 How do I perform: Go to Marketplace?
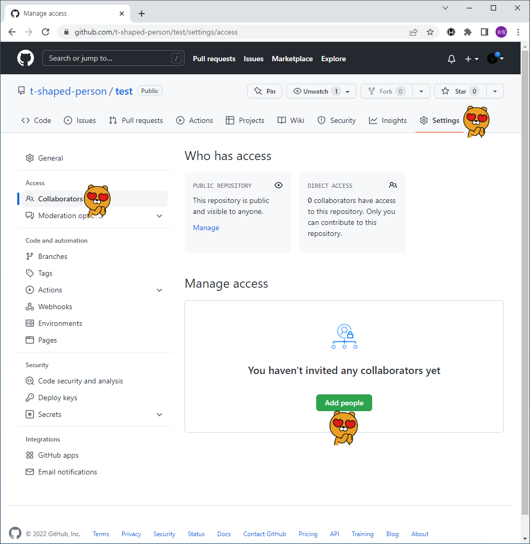292,59
